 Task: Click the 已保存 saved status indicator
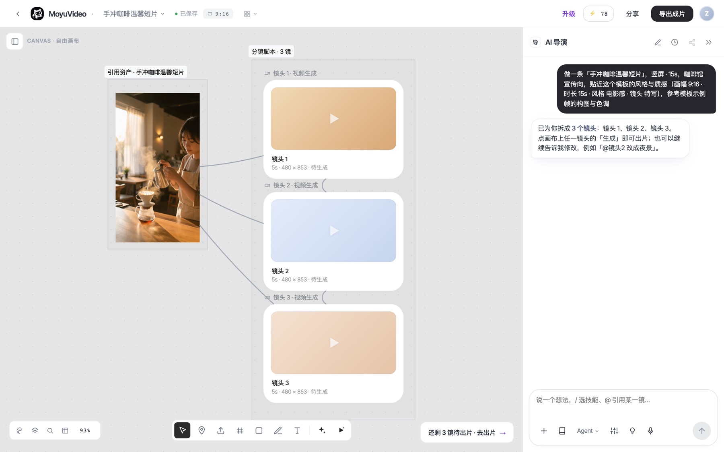click(186, 14)
